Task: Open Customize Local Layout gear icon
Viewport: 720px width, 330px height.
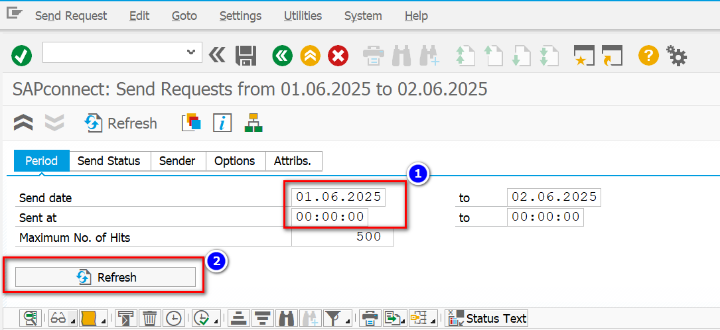Action: click(x=676, y=56)
